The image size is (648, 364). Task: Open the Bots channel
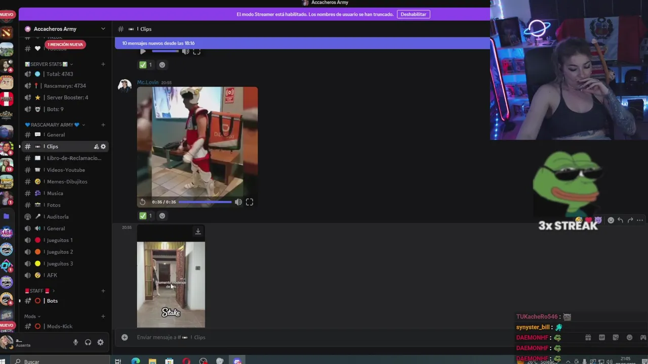(65, 301)
